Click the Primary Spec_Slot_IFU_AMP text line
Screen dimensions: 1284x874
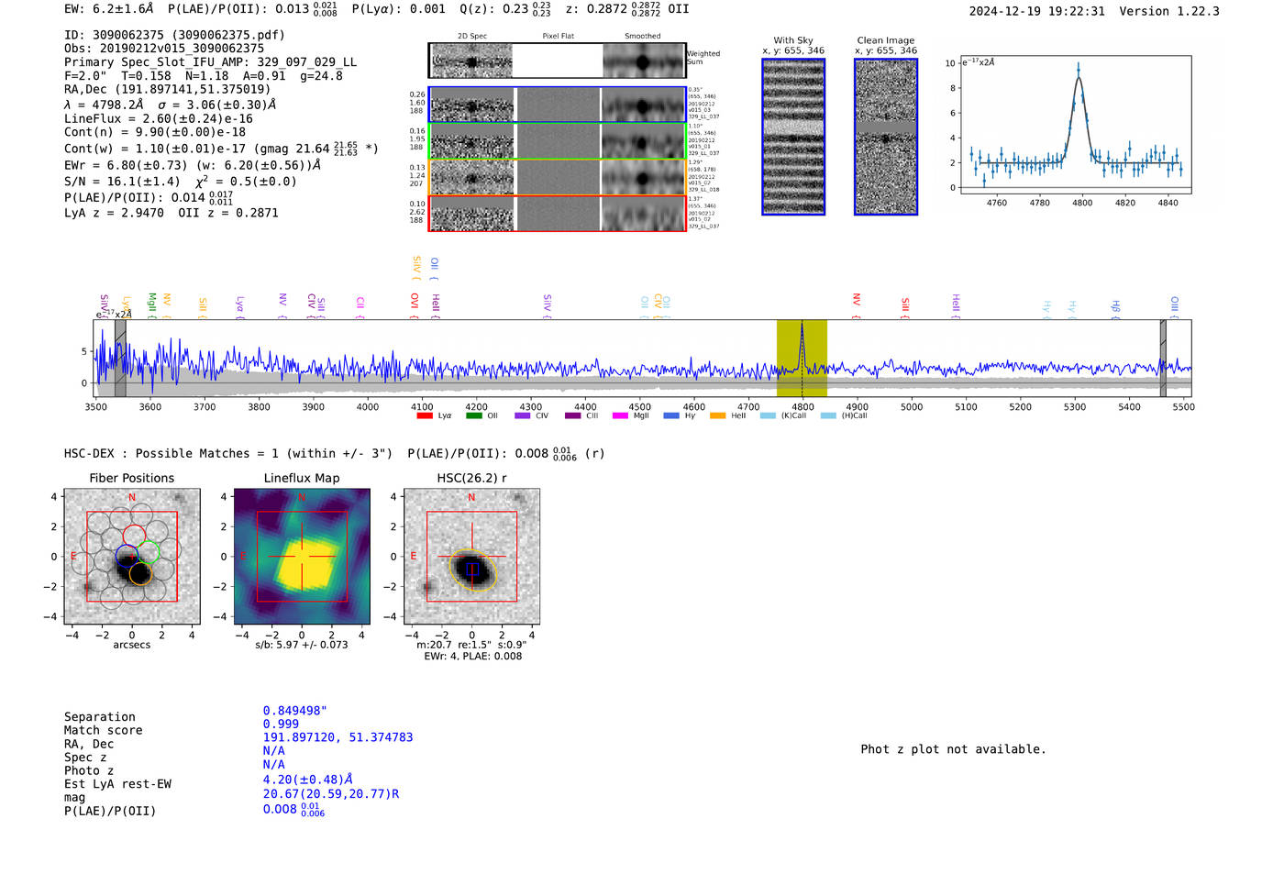point(211,62)
